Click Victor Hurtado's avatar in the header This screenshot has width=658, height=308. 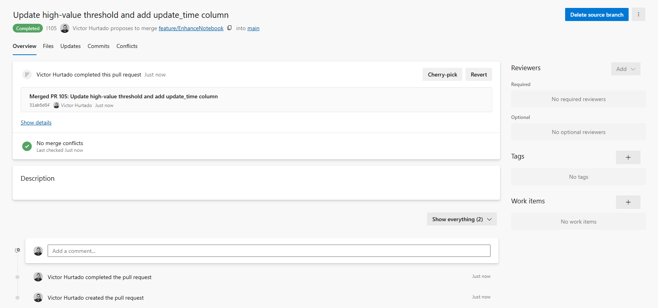(x=65, y=28)
